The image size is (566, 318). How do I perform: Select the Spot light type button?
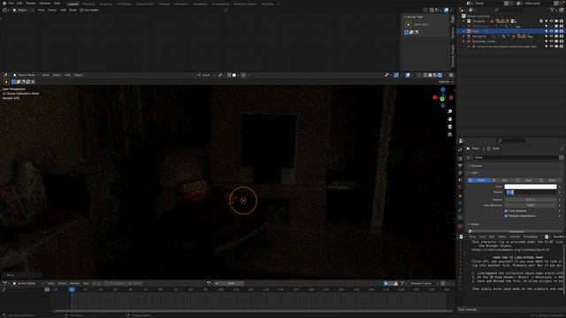526,180
